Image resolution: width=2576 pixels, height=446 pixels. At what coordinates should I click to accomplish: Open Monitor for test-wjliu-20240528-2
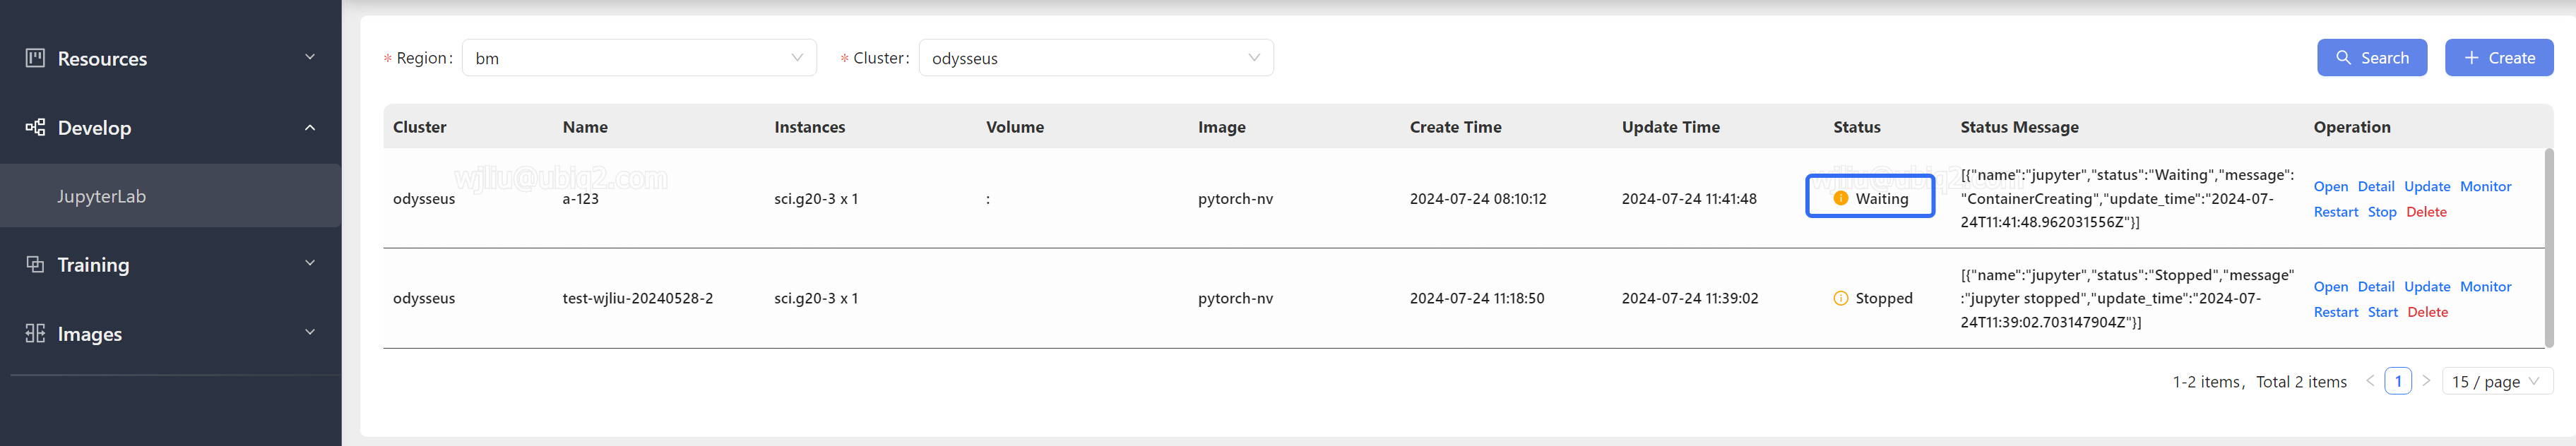click(x=2485, y=287)
